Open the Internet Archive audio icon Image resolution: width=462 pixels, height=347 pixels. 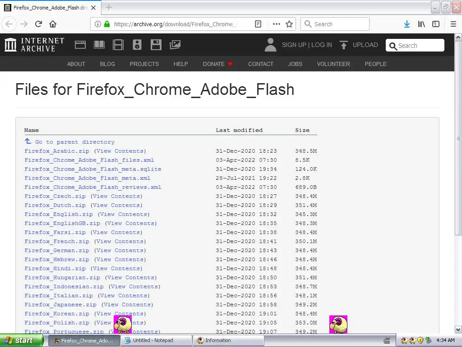(x=137, y=45)
